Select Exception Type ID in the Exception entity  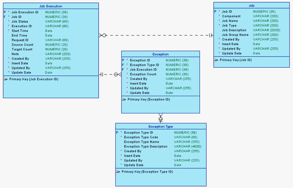(x=144, y=65)
